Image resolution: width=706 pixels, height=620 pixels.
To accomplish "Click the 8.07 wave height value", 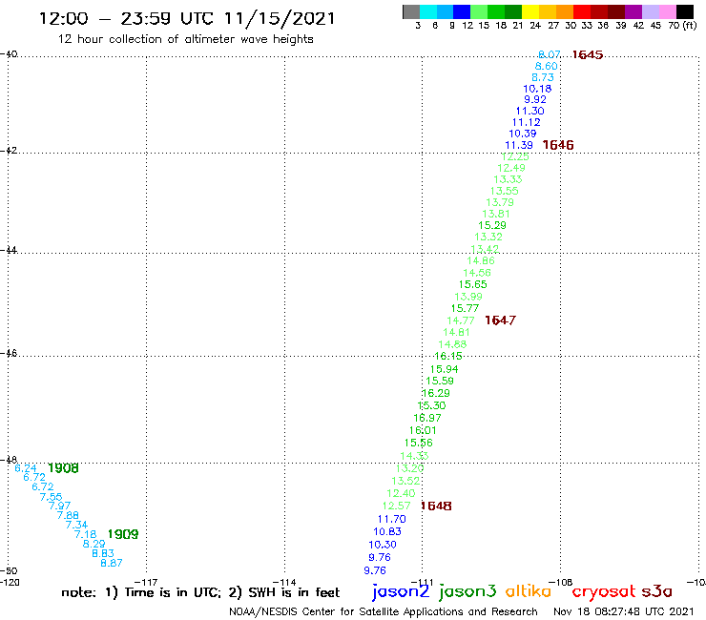I will tap(550, 55).
